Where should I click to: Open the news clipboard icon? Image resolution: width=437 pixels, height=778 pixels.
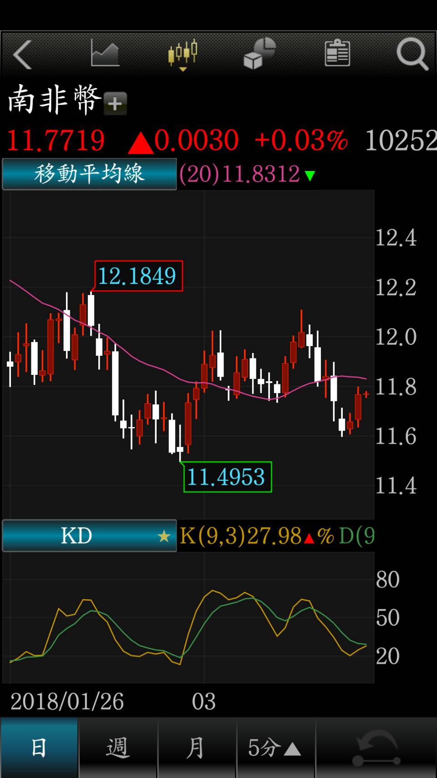point(337,53)
